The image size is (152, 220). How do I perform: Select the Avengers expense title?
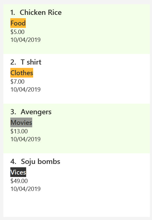(x=36, y=112)
